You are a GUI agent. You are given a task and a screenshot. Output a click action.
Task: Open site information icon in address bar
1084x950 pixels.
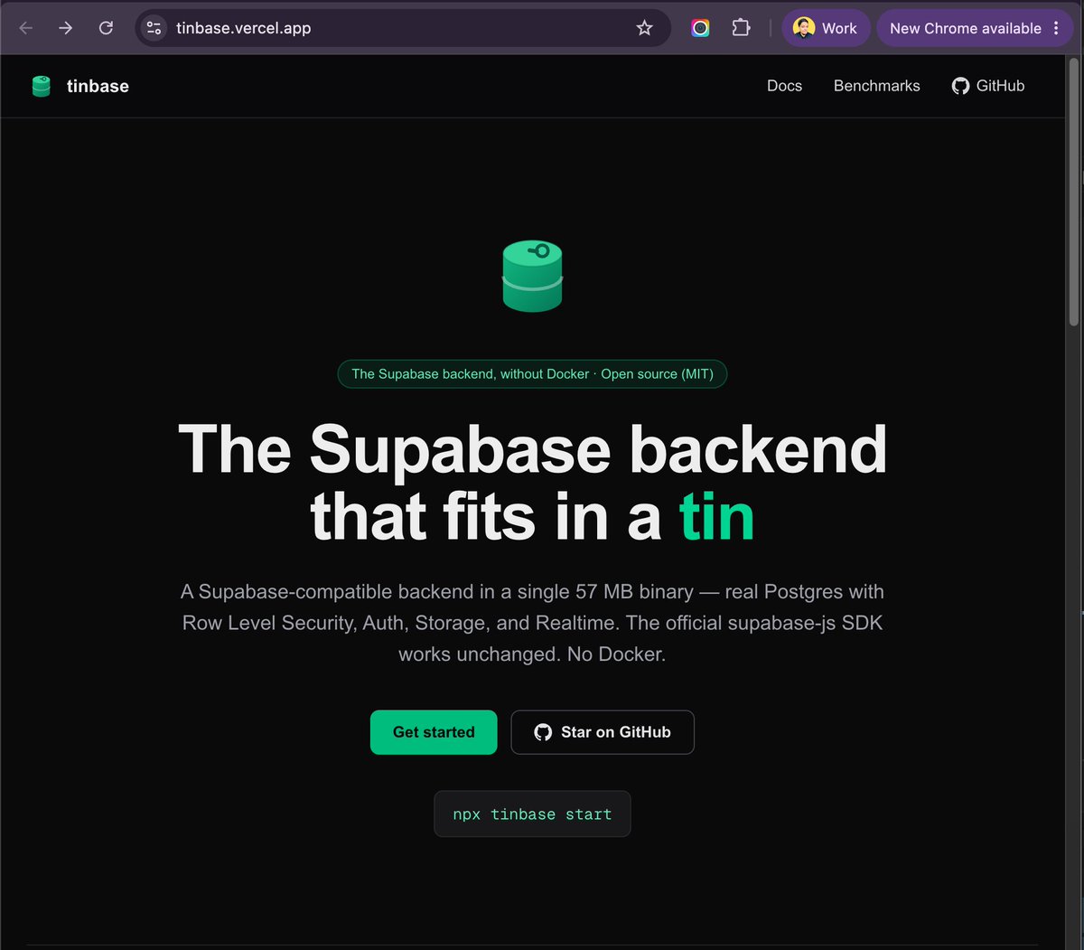pos(154,28)
